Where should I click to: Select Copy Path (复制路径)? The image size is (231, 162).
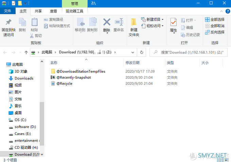pos(53,19)
